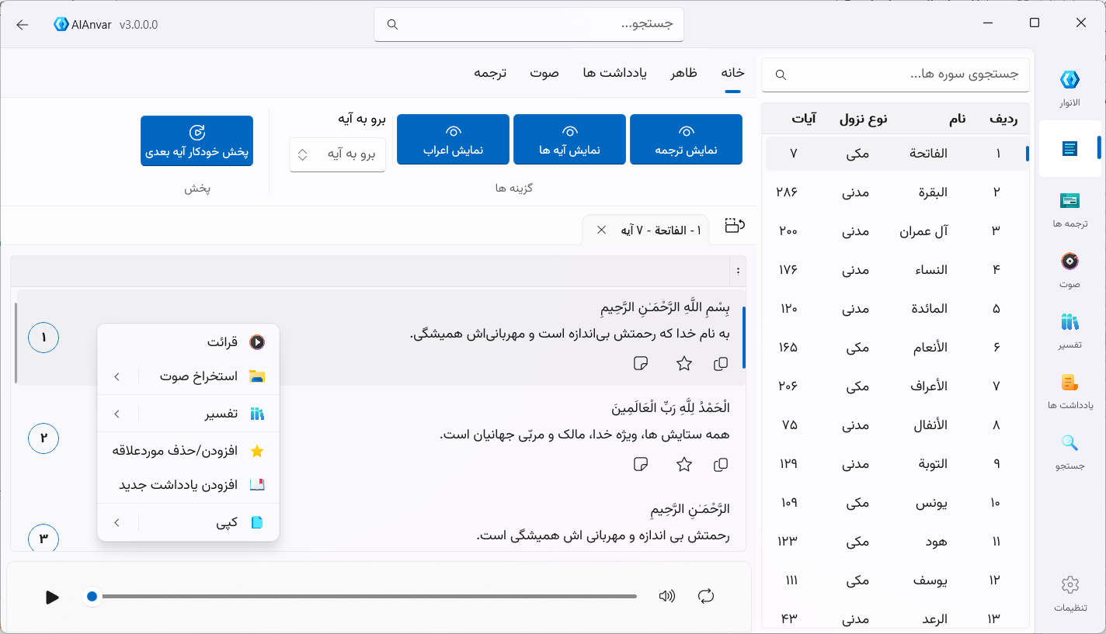
Task: Click the audio seek bar track
Action: [x=369, y=597]
